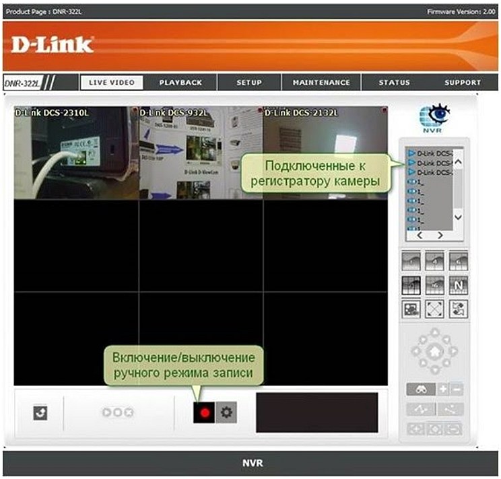Click the snapshot export icon at bottom left
Image resolution: width=501 pixels, height=479 pixels.
pyautogui.click(x=40, y=412)
